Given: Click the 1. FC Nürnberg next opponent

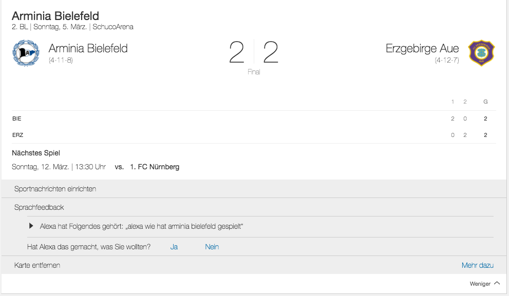Looking at the screenshot, I should point(155,167).
